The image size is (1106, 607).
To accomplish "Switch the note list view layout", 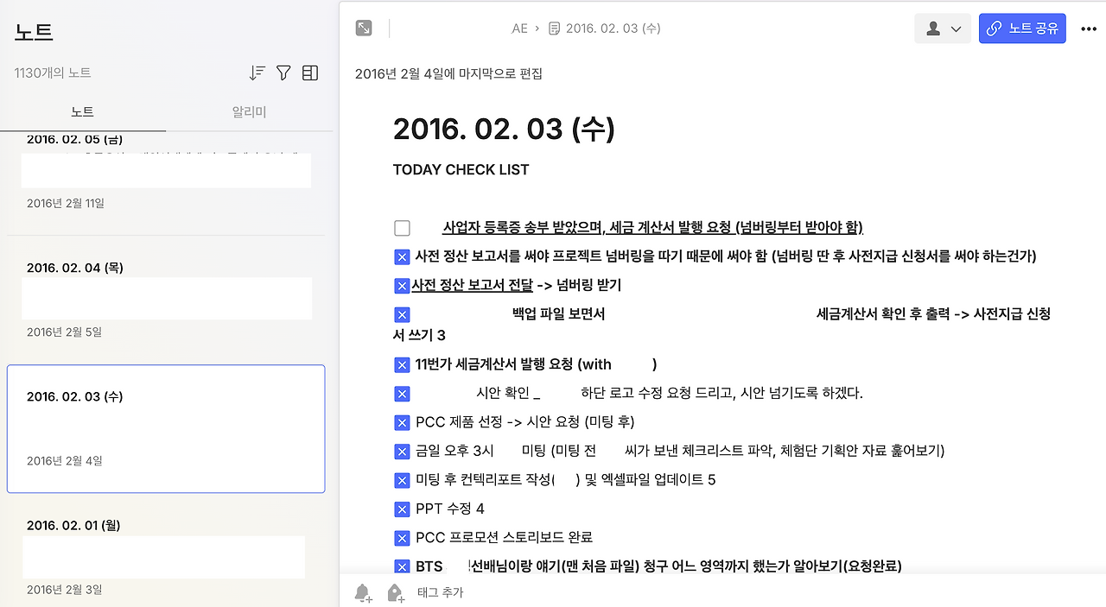I will click(310, 73).
